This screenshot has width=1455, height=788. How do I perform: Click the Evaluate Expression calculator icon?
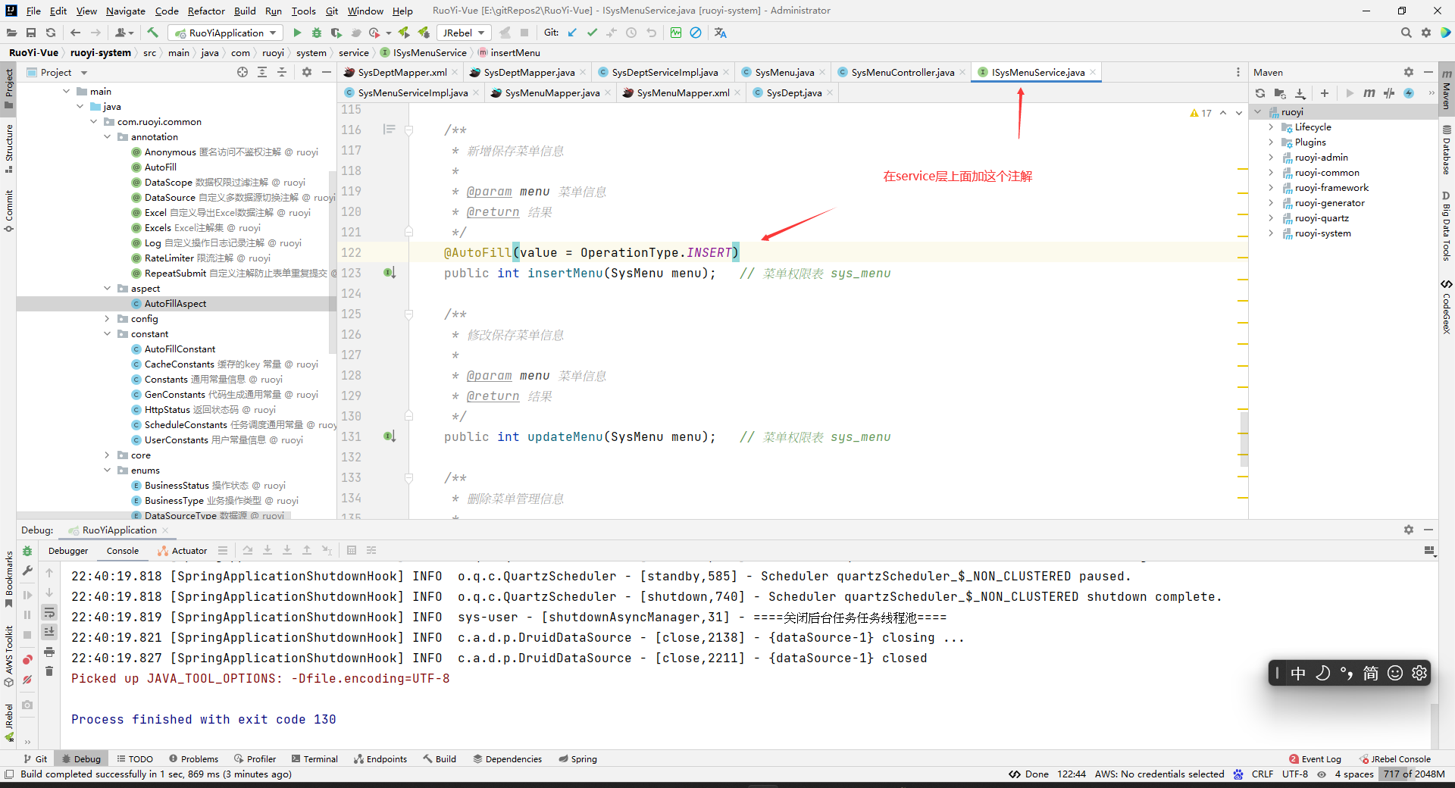[x=352, y=550]
